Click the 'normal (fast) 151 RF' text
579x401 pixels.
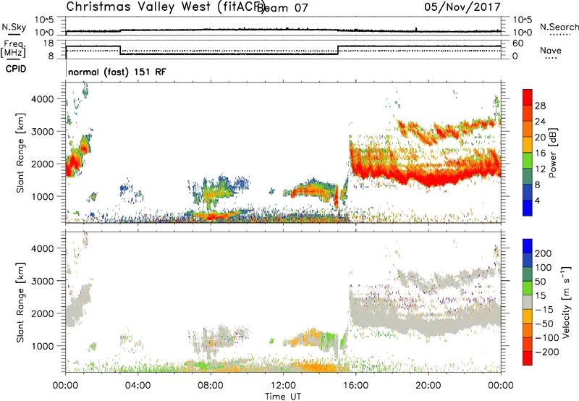[x=117, y=72]
